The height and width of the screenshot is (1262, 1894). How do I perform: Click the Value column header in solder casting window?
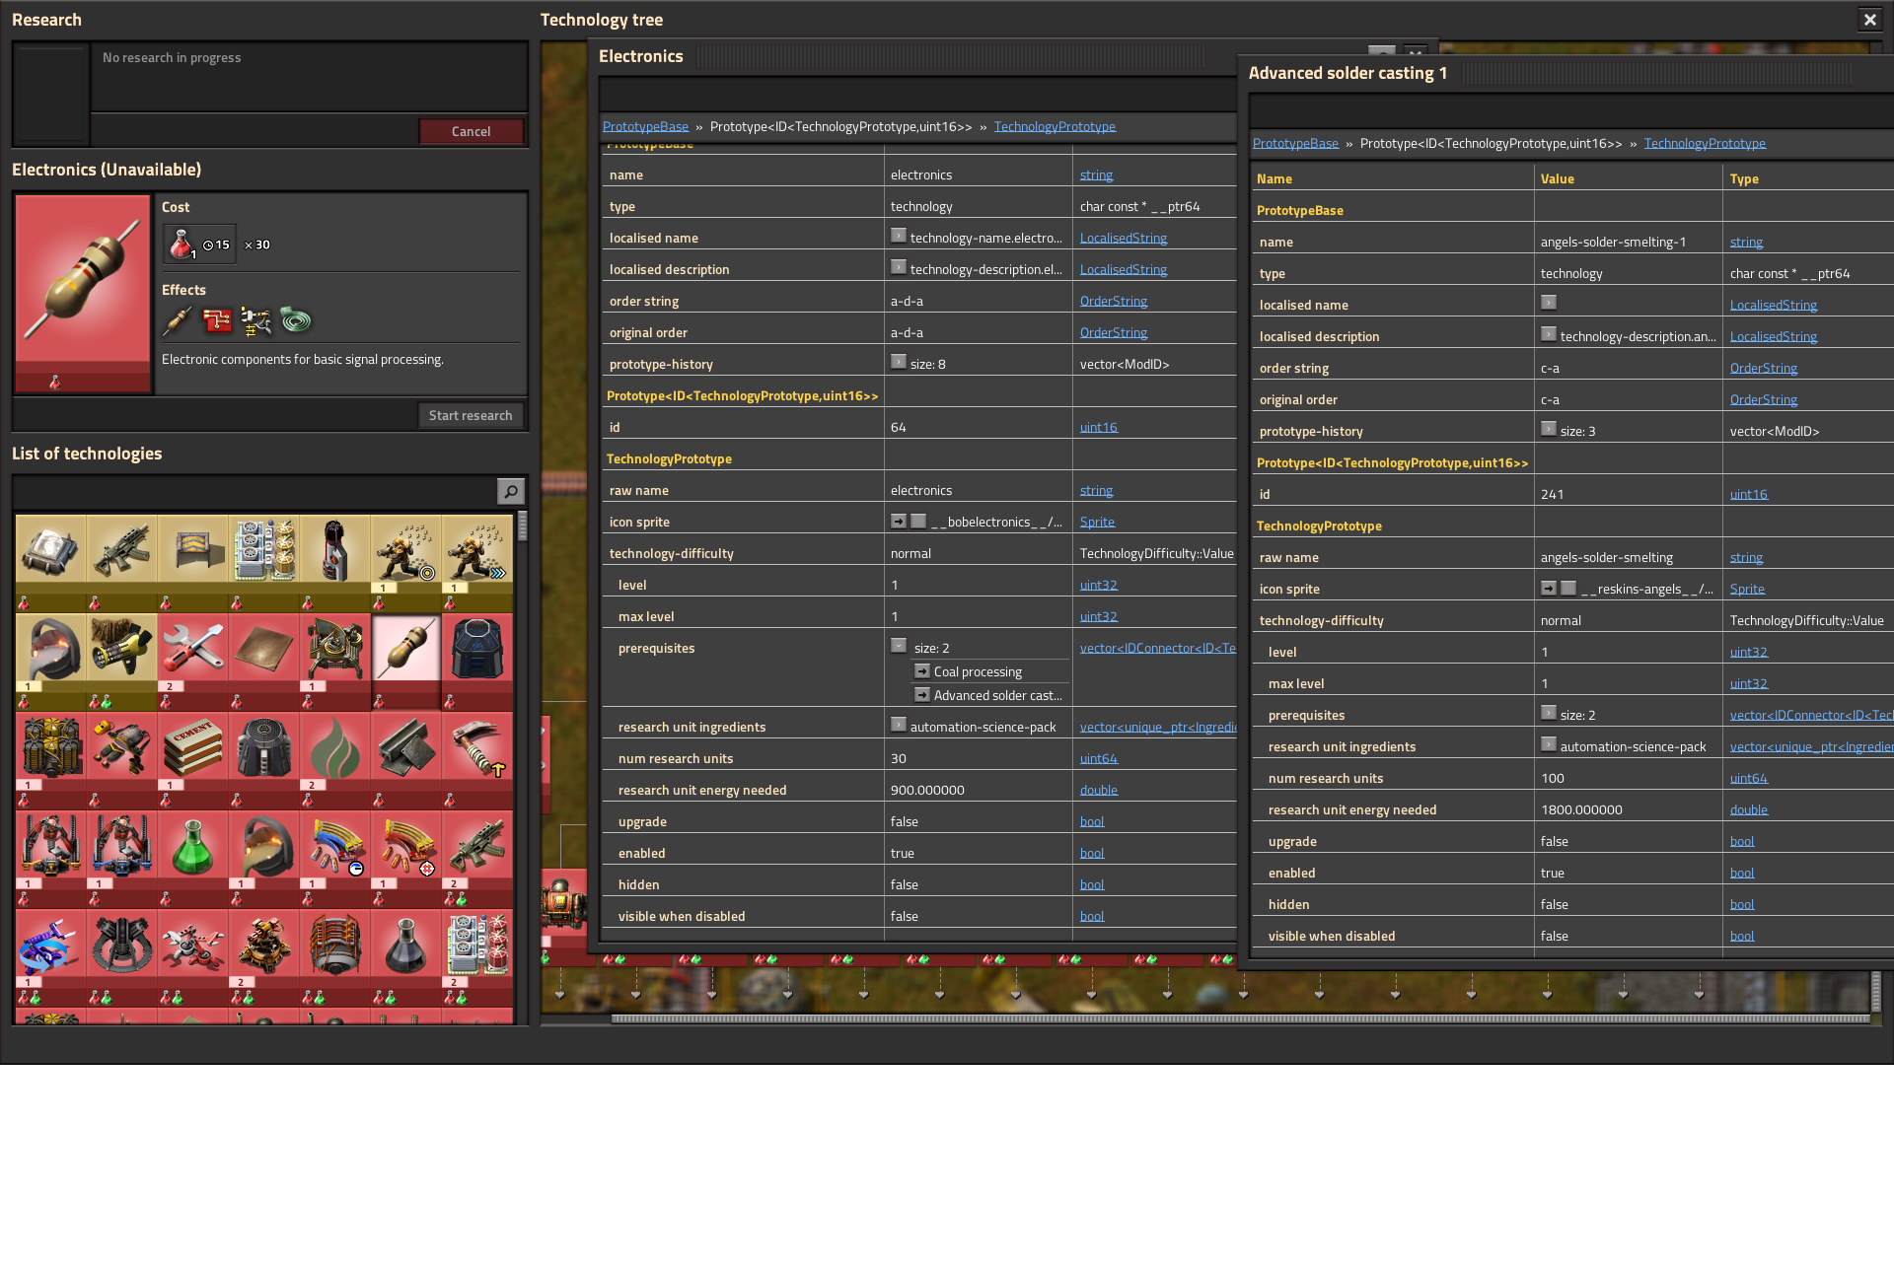[x=1557, y=178]
